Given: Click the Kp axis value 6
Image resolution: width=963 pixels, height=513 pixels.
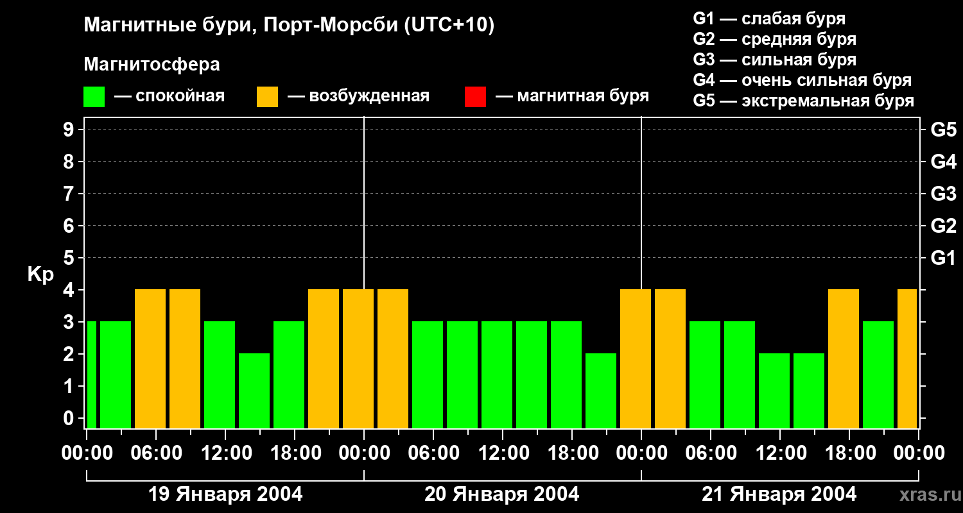Looking at the screenshot, I should [x=70, y=226].
